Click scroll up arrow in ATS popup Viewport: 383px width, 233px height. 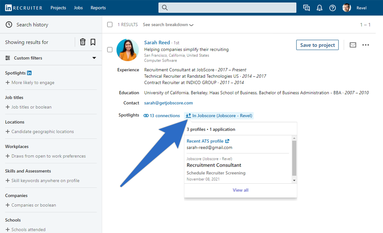click(294, 138)
